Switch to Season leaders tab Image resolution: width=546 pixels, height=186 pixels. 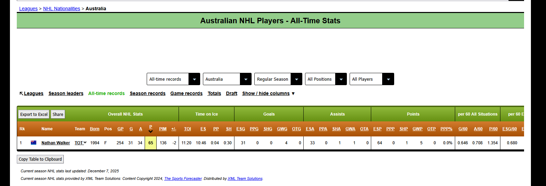click(66, 93)
